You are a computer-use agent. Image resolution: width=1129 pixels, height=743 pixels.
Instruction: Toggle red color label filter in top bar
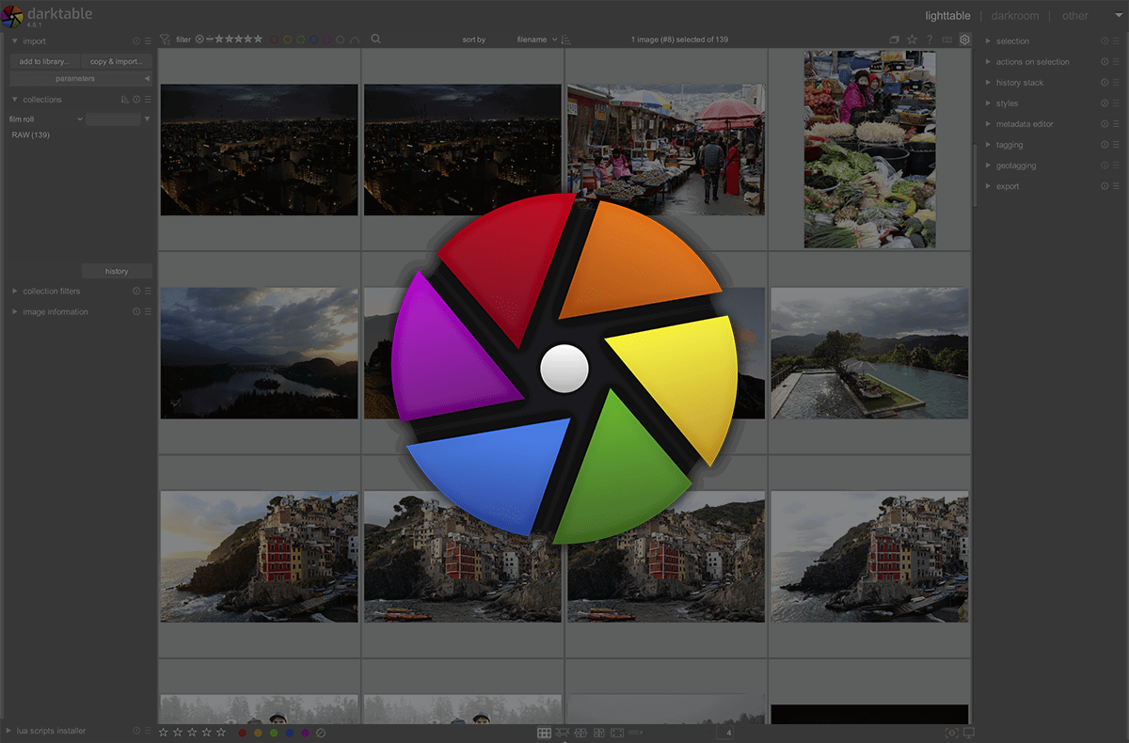pyautogui.click(x=274, y=40)
